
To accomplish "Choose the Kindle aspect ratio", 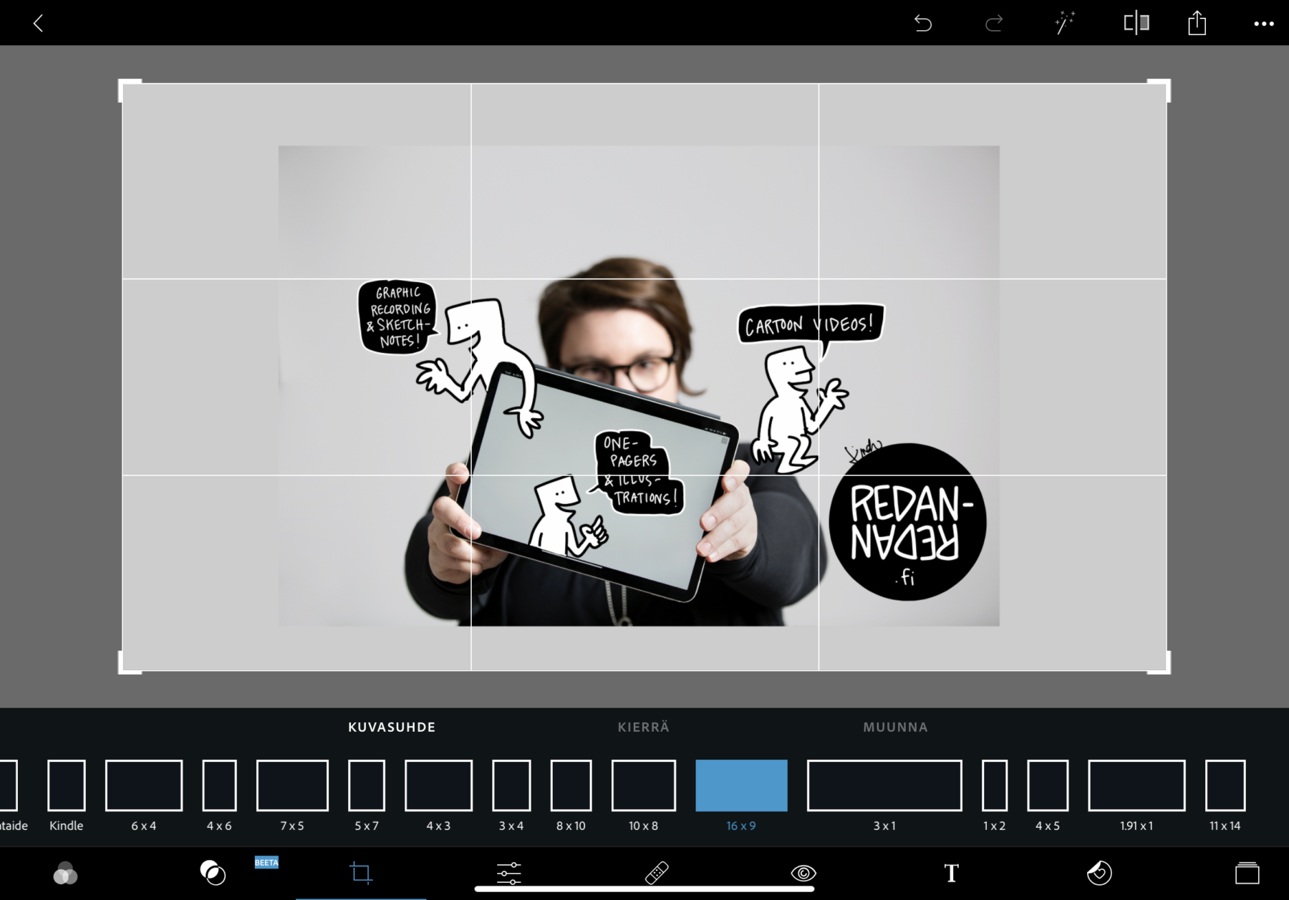I will click(67, 795).
